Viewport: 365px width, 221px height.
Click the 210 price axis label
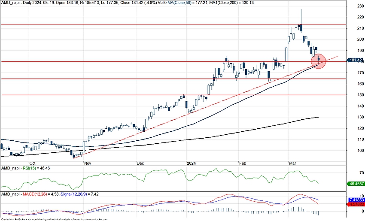point(360,28)
